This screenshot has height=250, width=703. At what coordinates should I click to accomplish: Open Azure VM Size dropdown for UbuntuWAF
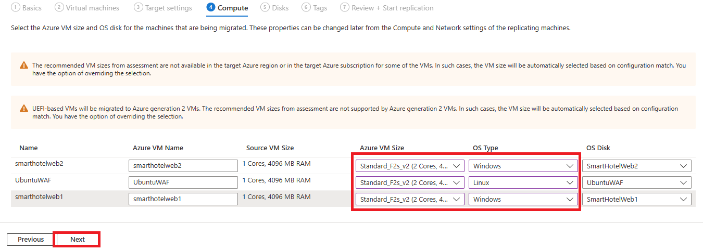coord(410,182)
